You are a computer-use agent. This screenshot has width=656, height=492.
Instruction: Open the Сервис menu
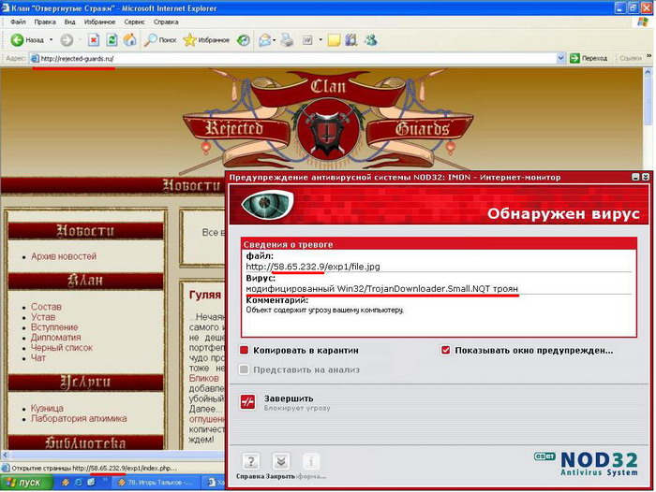(135, 22)
